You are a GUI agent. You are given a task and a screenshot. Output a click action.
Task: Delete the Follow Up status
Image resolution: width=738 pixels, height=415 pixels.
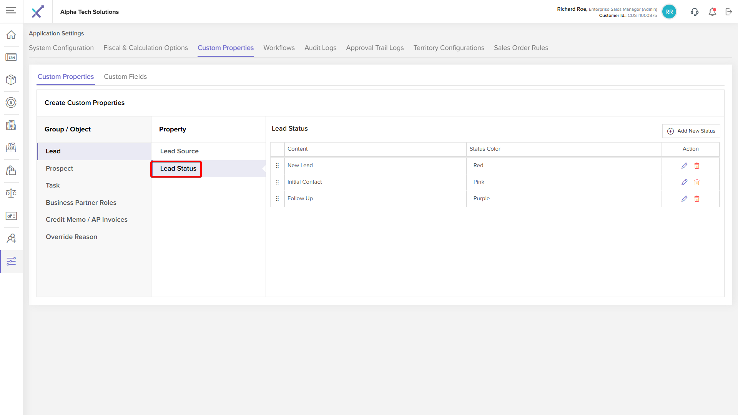pos(697,199)
